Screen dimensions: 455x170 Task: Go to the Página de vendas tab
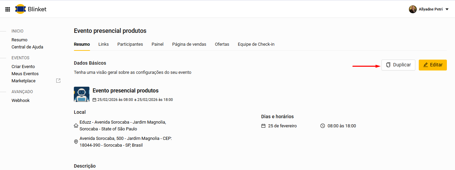[189, 44]
